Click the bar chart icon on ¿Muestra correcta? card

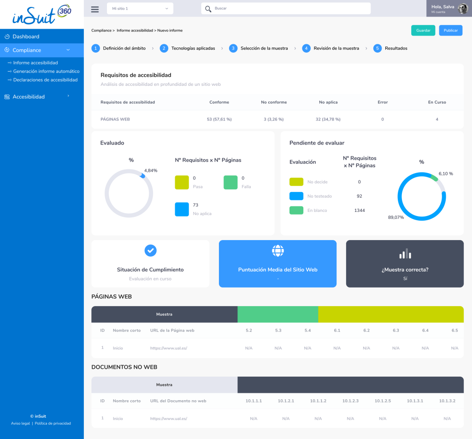click(404, 253)
